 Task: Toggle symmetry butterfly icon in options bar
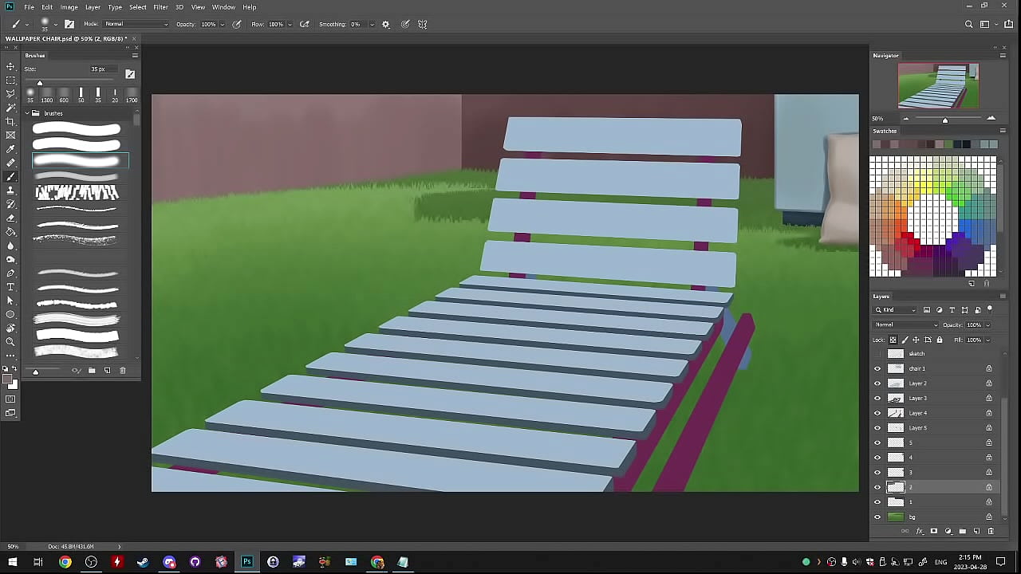pyautogui.click(x=423, y=24)
